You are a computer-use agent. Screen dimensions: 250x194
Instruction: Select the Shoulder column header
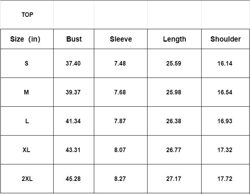pyautogui.click(x=226, y=39)
